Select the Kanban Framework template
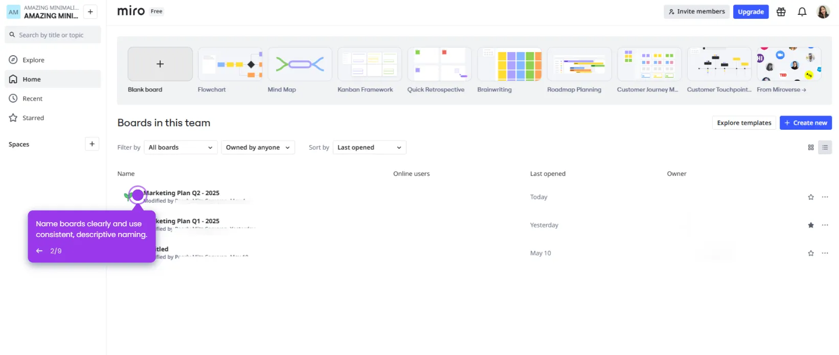This screenshot has height=355, width=839. [370, 64]
